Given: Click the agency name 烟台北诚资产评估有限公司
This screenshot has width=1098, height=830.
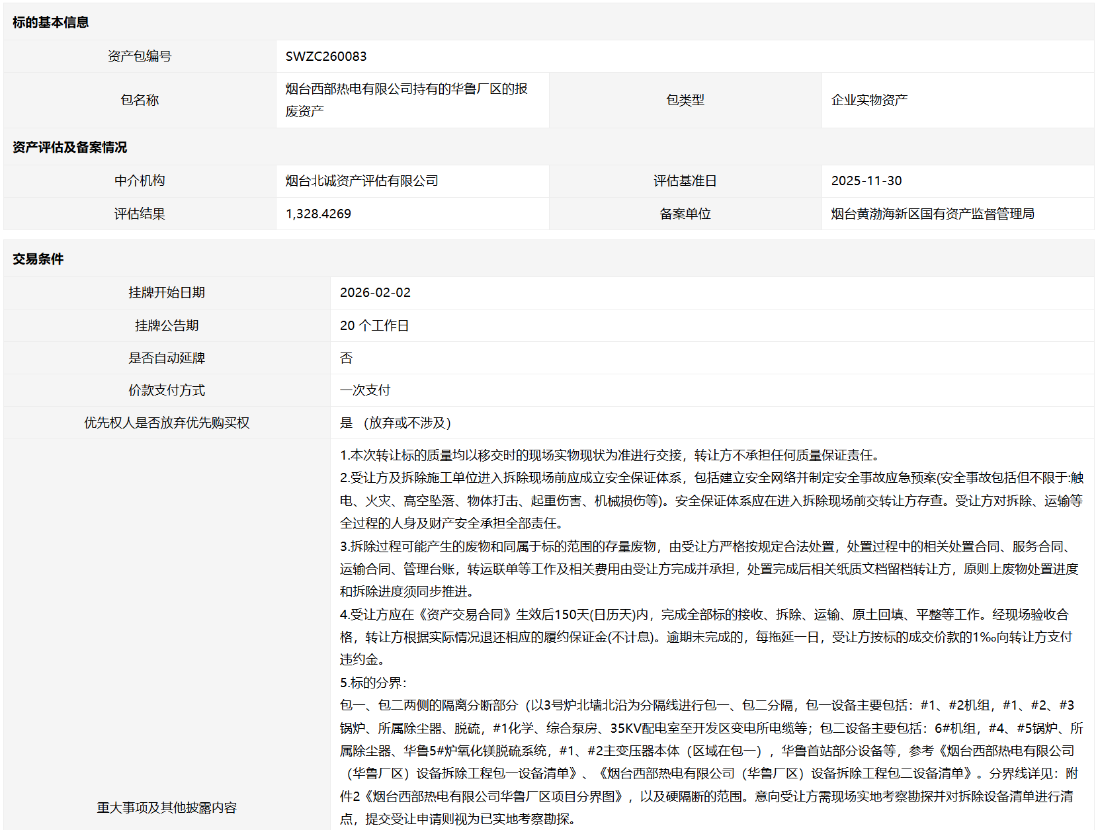Looking at the screenshot, I should 362,181.
